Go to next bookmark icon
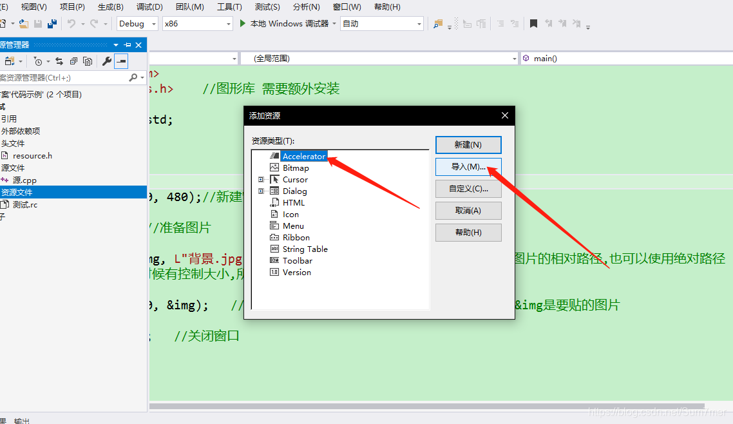The width and height of the screenshot is (733, 424). click(562, 23)
